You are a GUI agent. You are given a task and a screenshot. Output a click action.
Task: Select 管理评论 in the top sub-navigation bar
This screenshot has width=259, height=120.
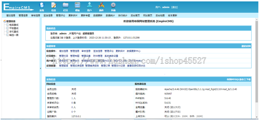pos(61,16)
